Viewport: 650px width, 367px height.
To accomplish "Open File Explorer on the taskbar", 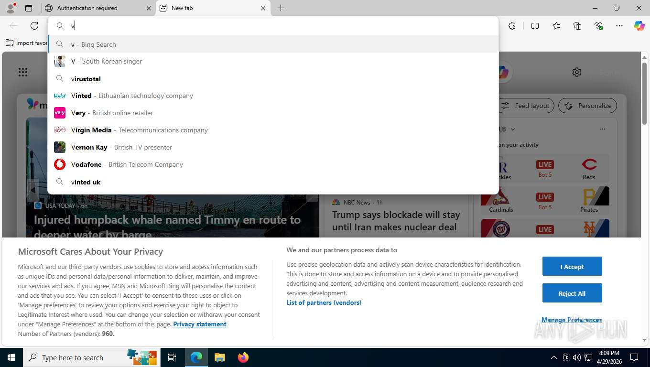I will (x=219, y=357).
